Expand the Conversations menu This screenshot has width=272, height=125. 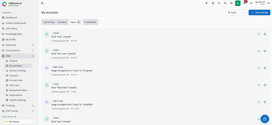pos(18,50)
